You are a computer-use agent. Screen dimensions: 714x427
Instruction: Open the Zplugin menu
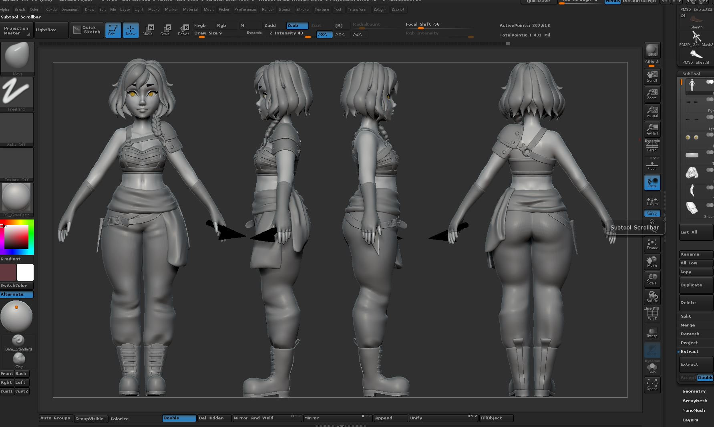pyautogui.click(x=379, y=10)
